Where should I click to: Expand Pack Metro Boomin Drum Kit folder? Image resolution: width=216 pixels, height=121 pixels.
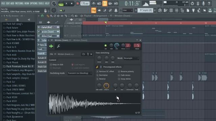[x=19, y=51]
